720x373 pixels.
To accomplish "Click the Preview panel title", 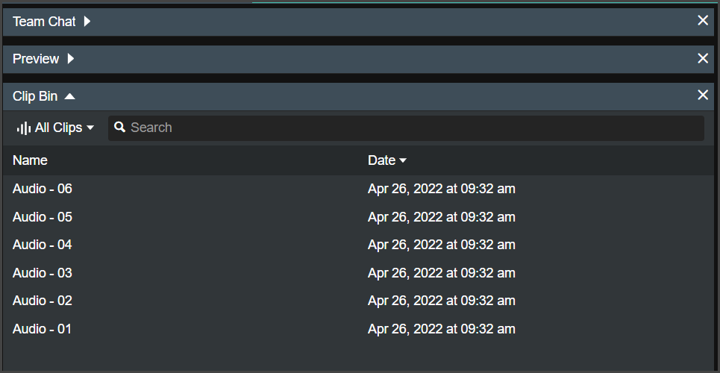I will (36, 59).
